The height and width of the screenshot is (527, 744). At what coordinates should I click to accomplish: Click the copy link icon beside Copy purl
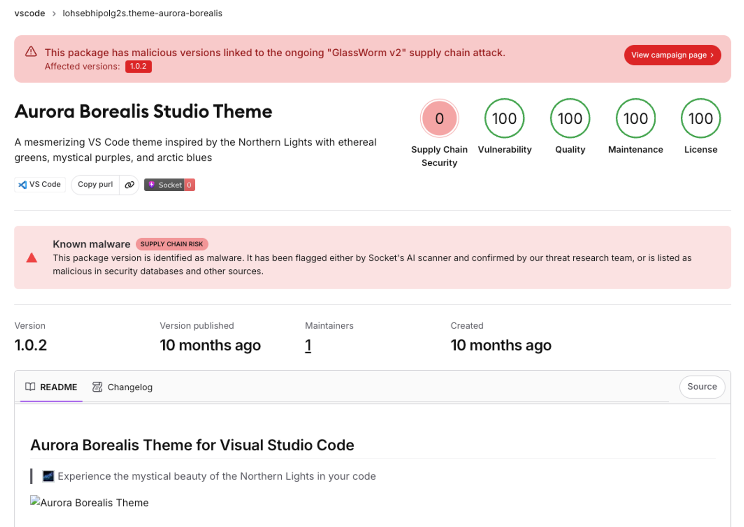(129, 185)
